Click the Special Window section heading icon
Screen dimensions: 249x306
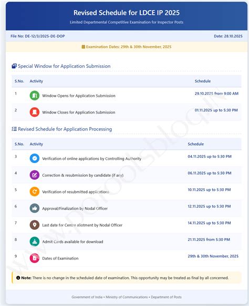(14, 66)
